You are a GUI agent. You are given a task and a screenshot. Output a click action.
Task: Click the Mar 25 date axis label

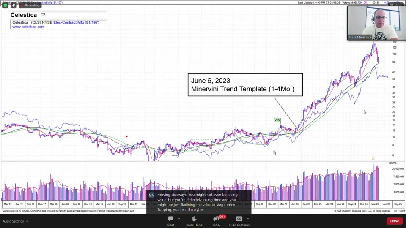pyautogui.click(x=375, y=204)
